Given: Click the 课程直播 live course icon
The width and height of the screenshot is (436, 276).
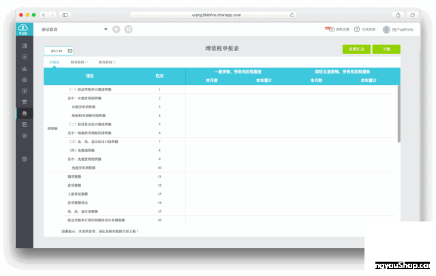Looking at the screenshot, I should [330, 29].
